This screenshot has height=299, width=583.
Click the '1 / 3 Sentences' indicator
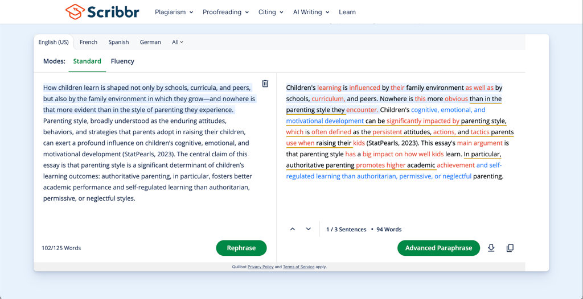346,230
